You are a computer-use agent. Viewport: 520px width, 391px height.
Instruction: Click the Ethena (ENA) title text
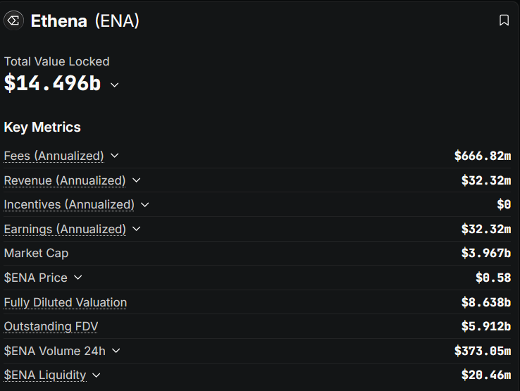point(85,21)
